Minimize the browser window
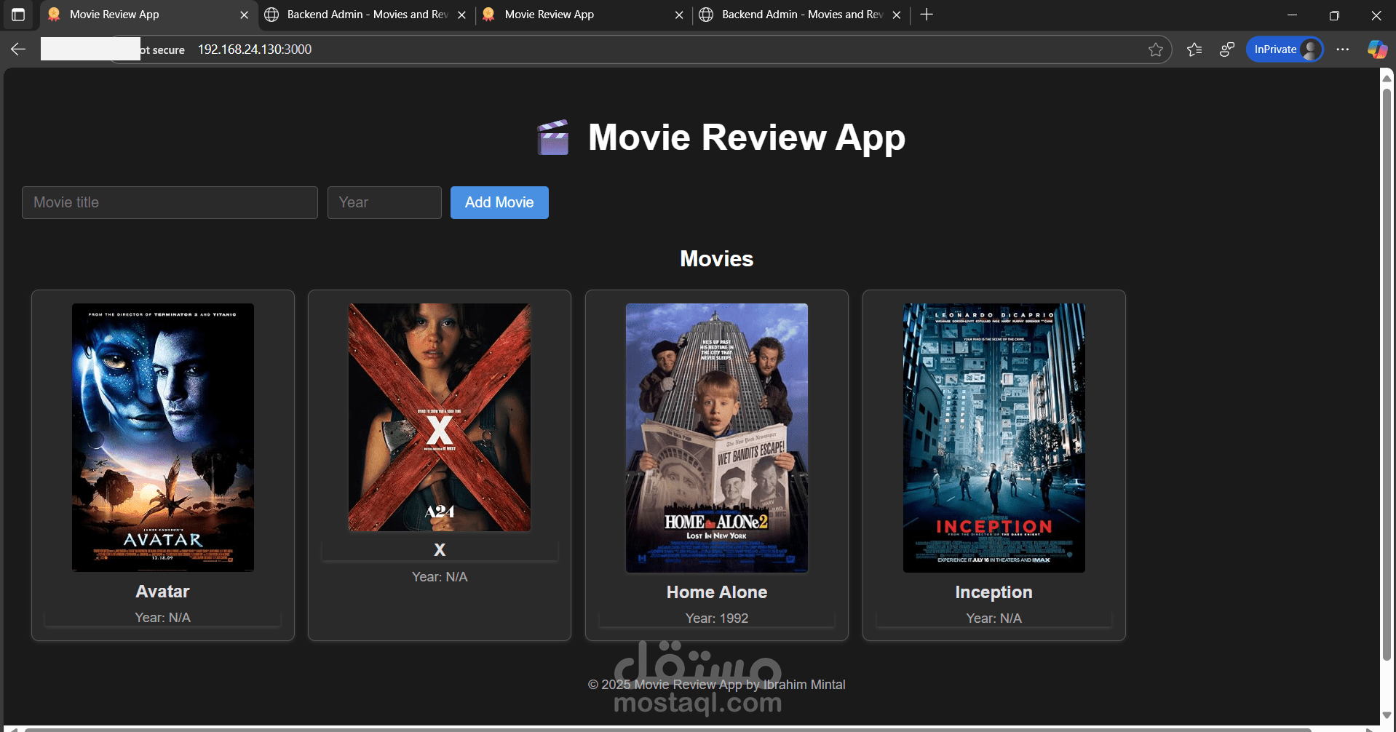Screen dimensions: 1396x732 point(1293,15)
